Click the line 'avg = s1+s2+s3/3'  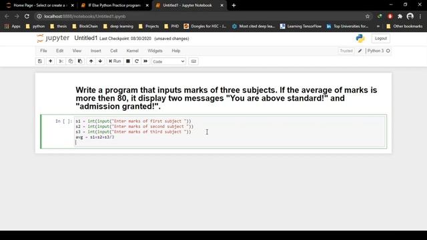pyautogui.click(x=95, y=137)
